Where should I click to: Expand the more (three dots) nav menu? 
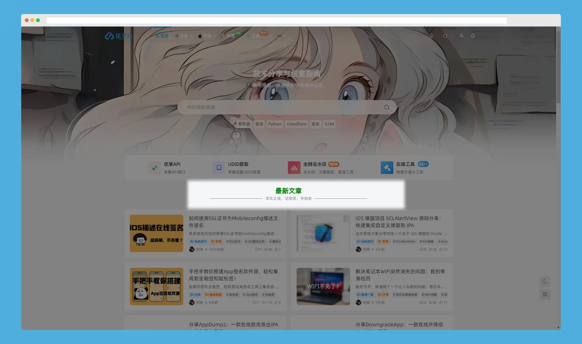[281, 36]
